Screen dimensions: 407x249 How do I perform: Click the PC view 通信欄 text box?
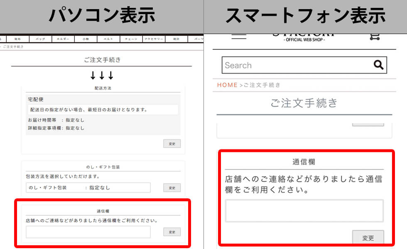(88, 232)
